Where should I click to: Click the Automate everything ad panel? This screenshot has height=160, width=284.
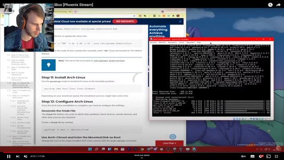[159, 31]
